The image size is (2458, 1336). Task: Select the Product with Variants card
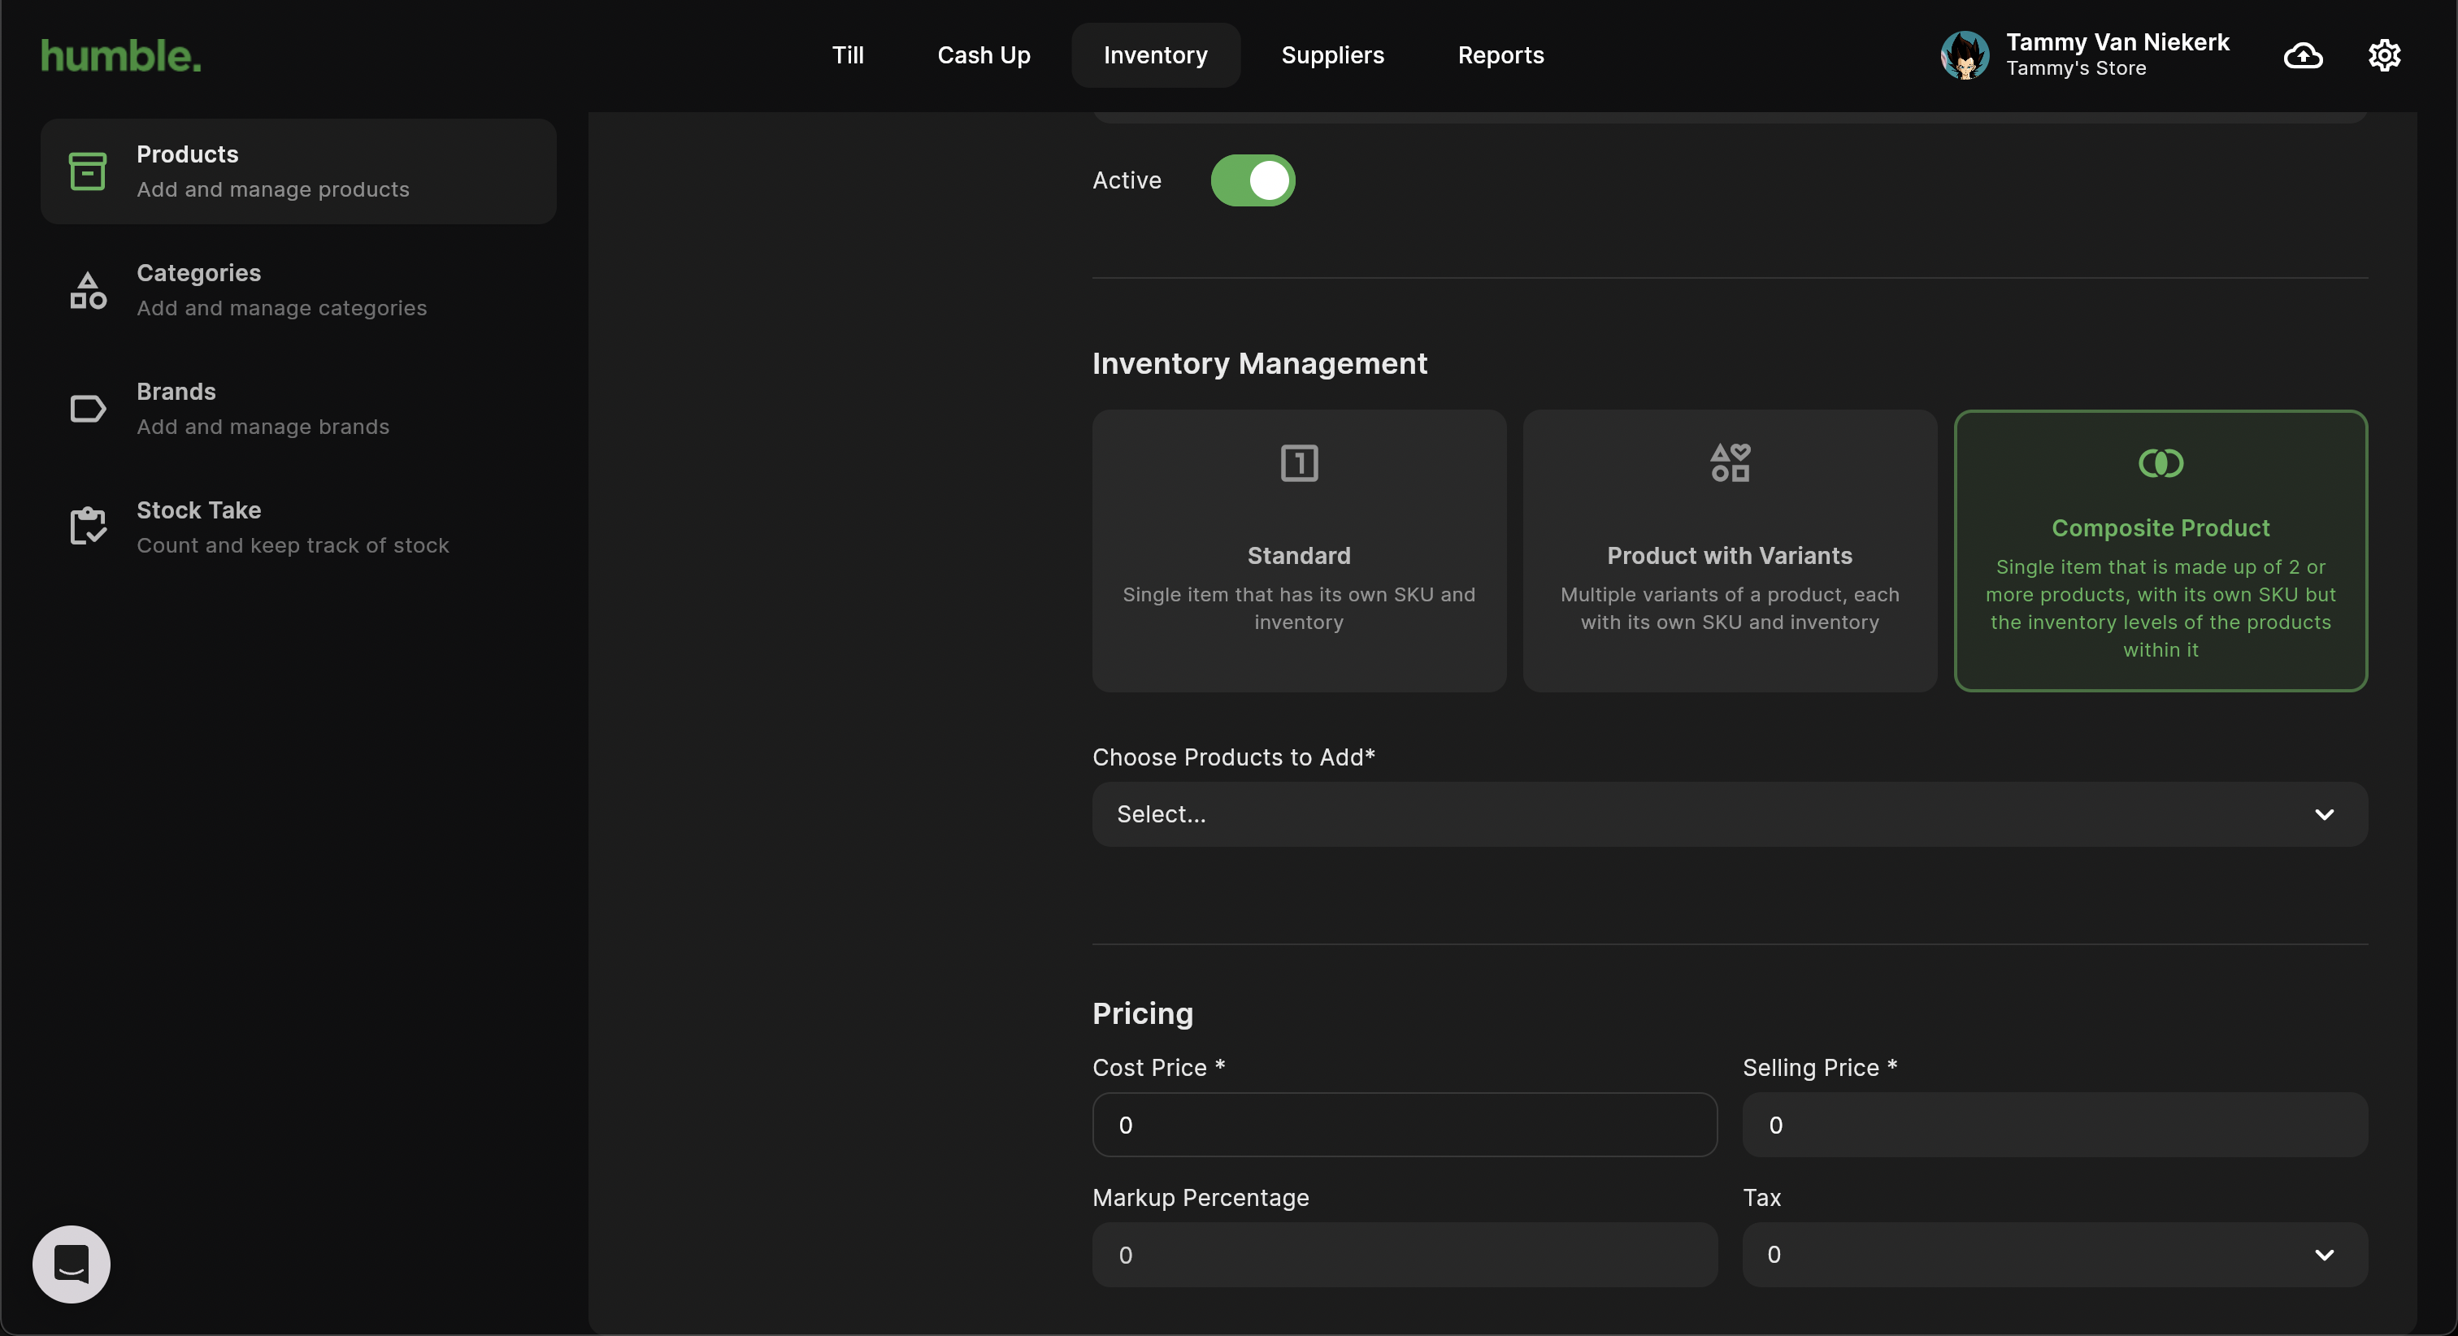1730,551
